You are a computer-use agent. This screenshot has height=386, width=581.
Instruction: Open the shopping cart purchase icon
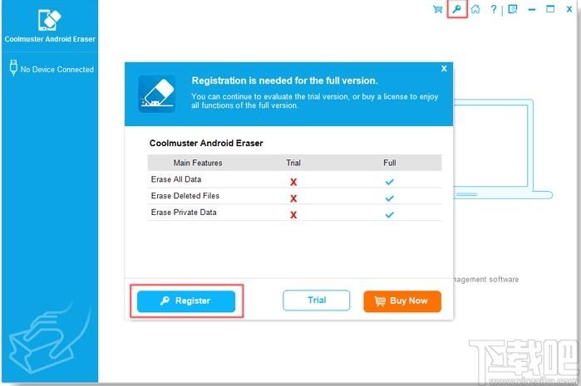(437, 9)
